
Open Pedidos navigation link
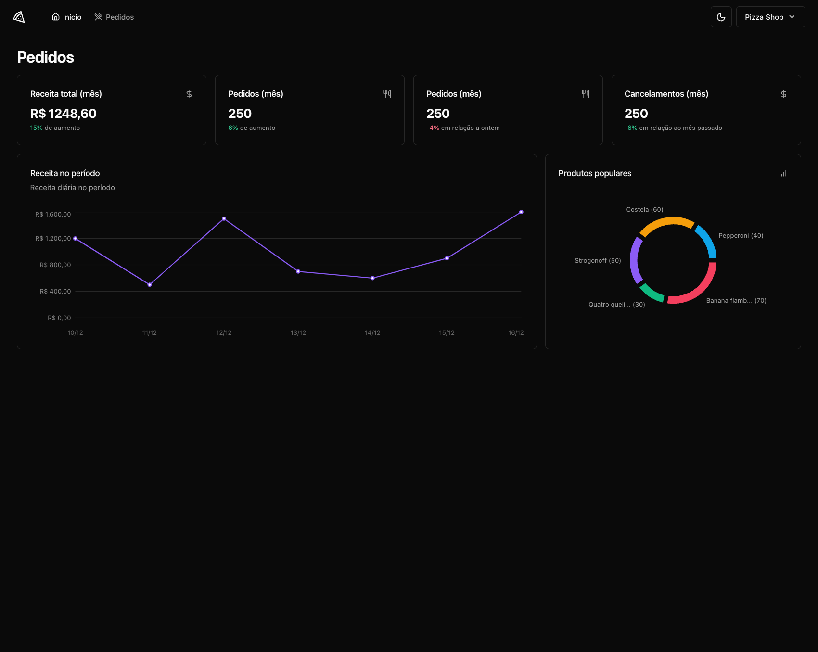[x=115, y=17]
